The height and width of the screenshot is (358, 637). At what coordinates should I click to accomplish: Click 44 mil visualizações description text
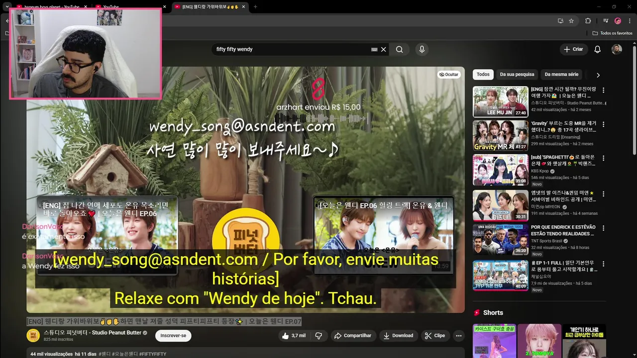51,354
